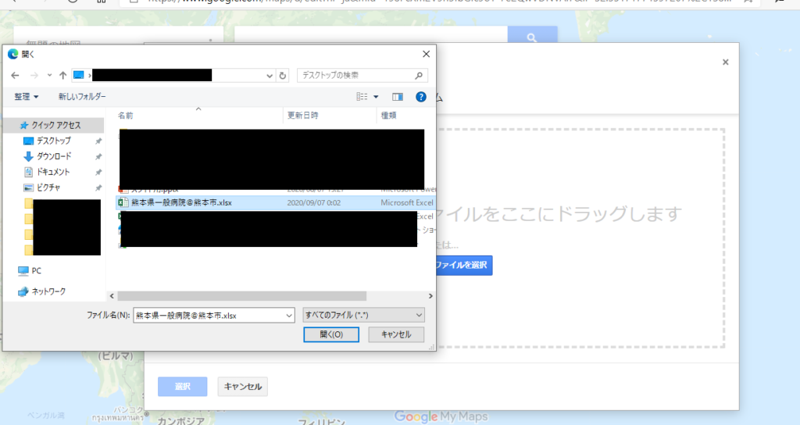
Task: Close the Google My Maps import panel
Action: (x=726, y=62)
